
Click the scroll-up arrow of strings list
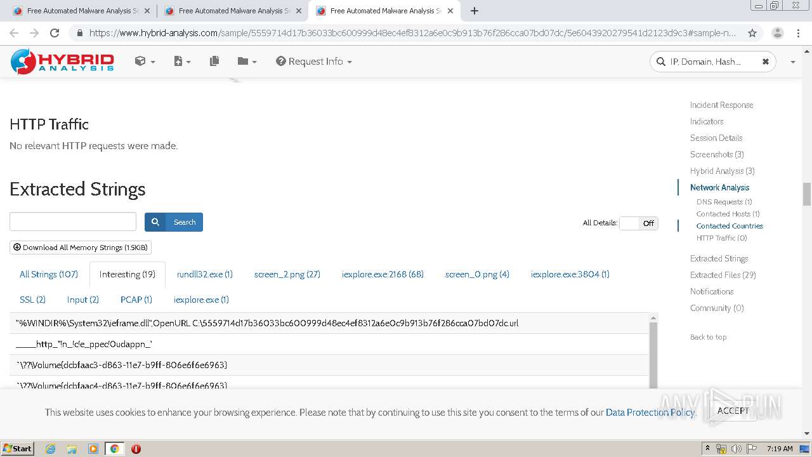pos(653,318)
